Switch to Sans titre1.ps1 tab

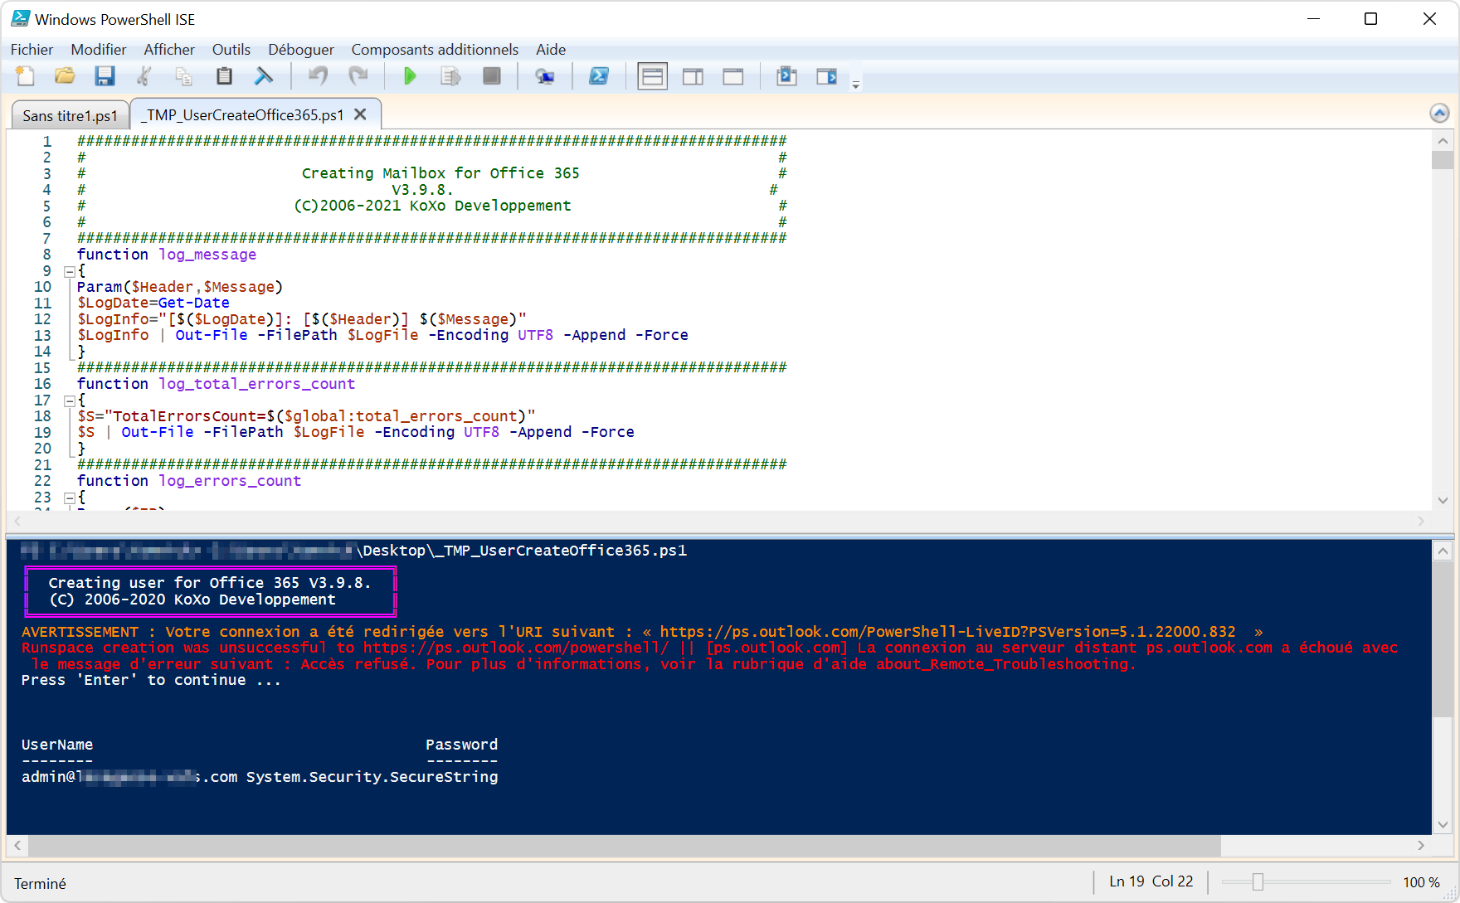click(71, 115)
